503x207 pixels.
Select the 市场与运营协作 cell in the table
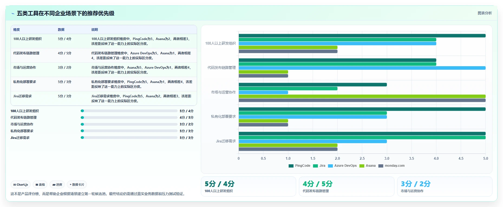(25, 68)
